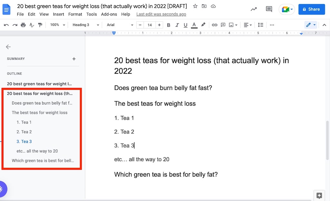
Task: Toggle bold formatting
Action: (169, 25)
